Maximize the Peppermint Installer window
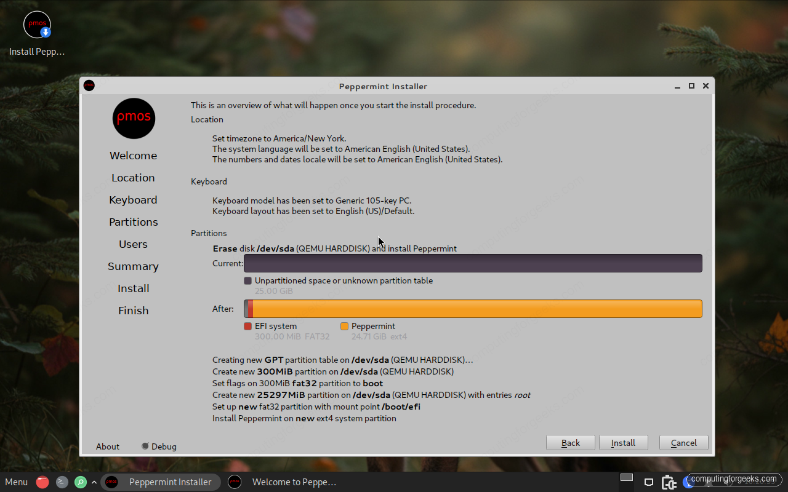The height and width of the screenshot is (492, 788). (691, 86)
